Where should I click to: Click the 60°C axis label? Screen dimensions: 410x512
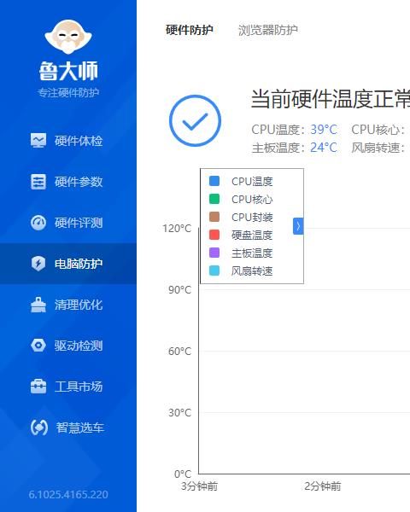coord(179,351)
